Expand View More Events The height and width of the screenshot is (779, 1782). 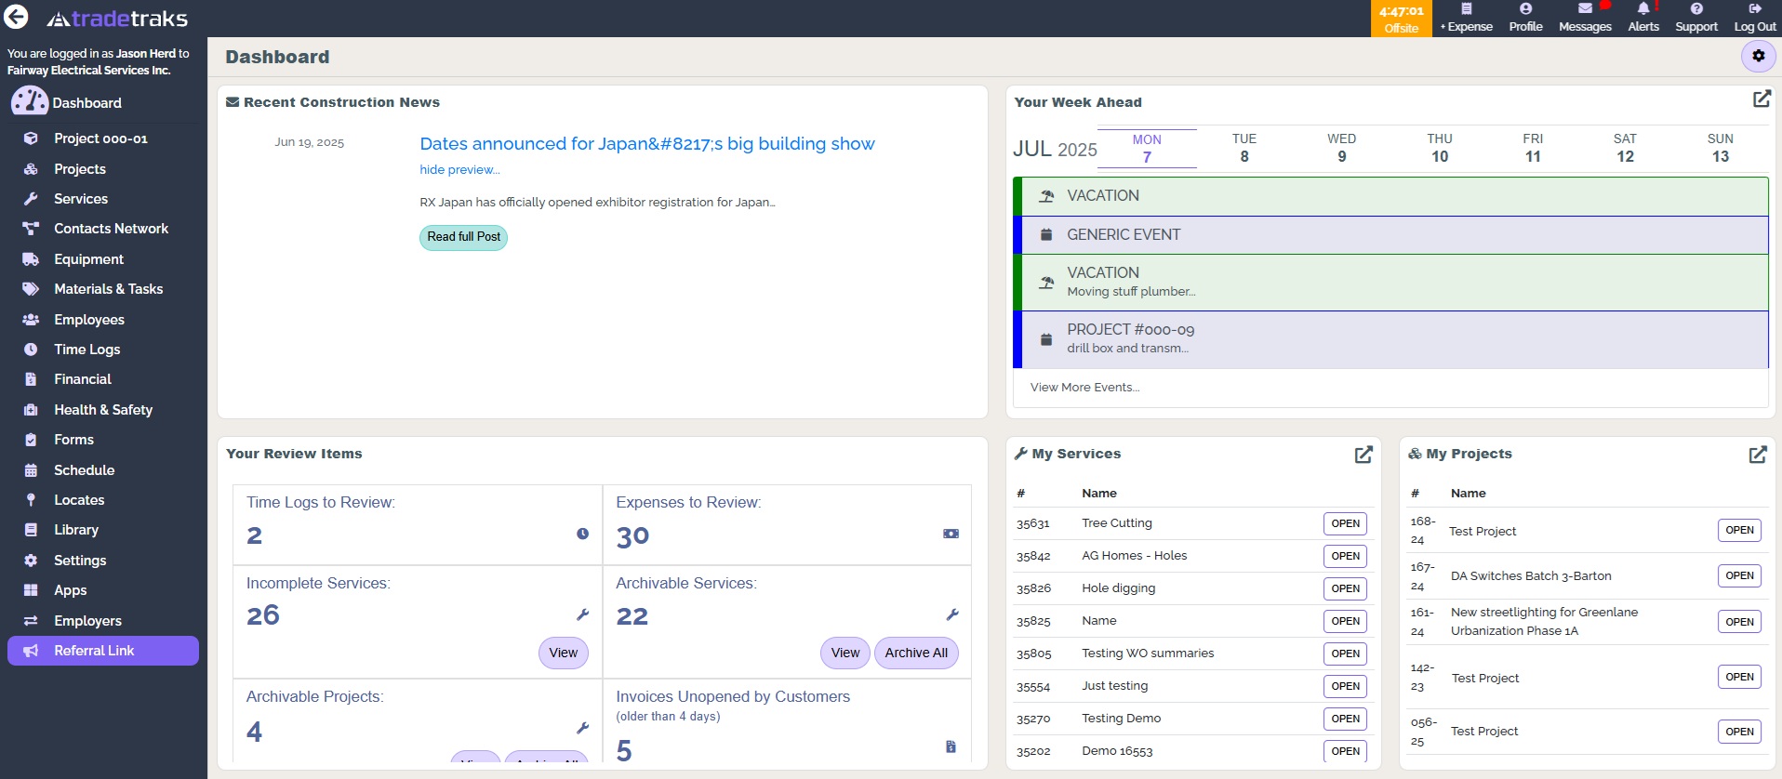(1084, 388)
